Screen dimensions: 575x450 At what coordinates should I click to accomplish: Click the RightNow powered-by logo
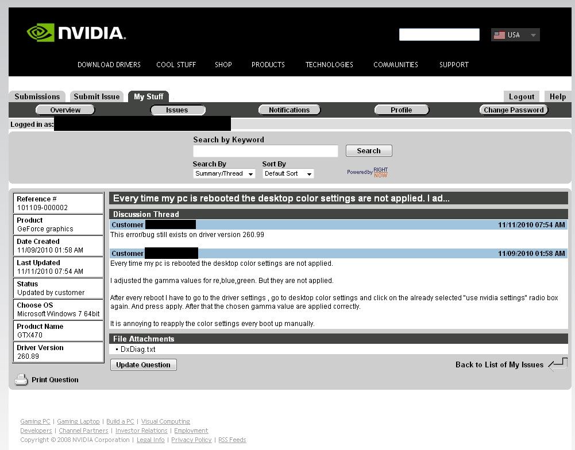pyautogui.click(x=368, y=172)
